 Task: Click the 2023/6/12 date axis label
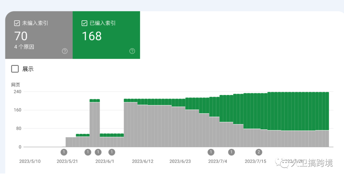pos(142,161)
